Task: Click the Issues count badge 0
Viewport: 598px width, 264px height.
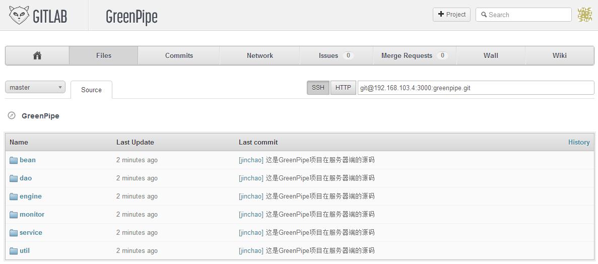Action: click(348, 56)
